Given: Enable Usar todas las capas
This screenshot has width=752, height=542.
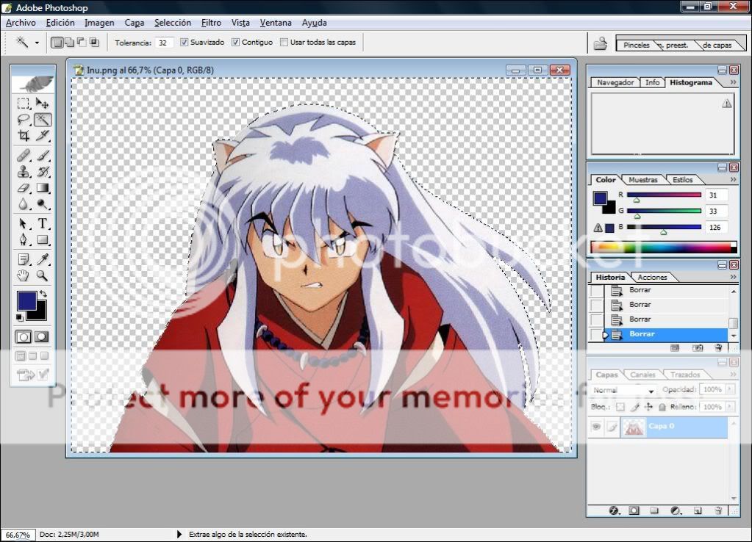Looking at the screenshot, I should (x=284, y=43).
